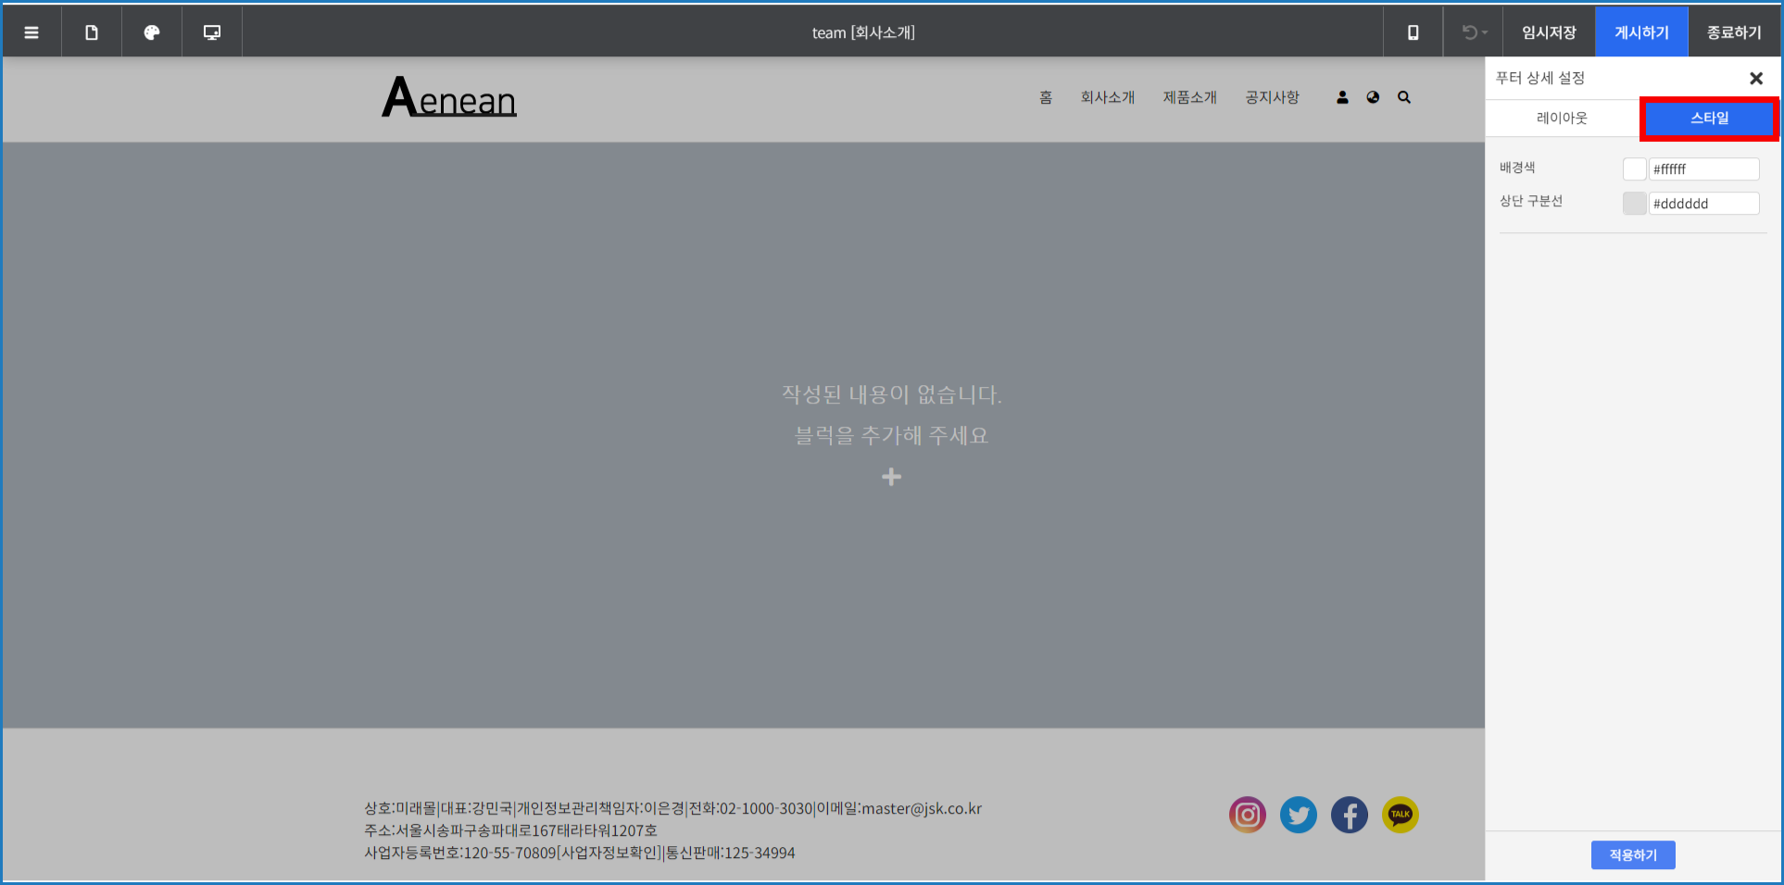This screenshot has height=885, width=1784.
Task: Click the user profile icon in header
Action: 1342,97
